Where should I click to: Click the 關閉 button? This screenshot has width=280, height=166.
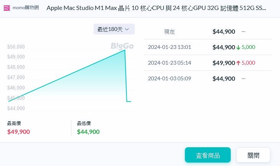(x=253, y=155)
